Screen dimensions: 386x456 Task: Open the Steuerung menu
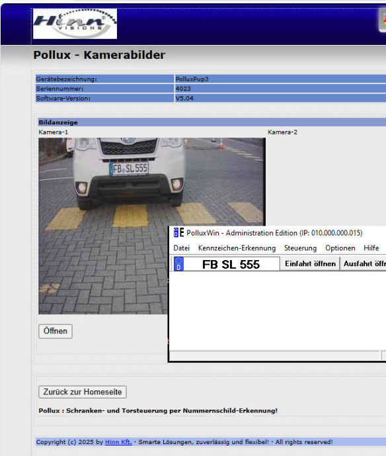pos(300,248)
